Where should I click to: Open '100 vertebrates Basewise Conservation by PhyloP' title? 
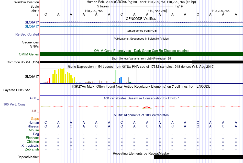click(x=141, y=98)
